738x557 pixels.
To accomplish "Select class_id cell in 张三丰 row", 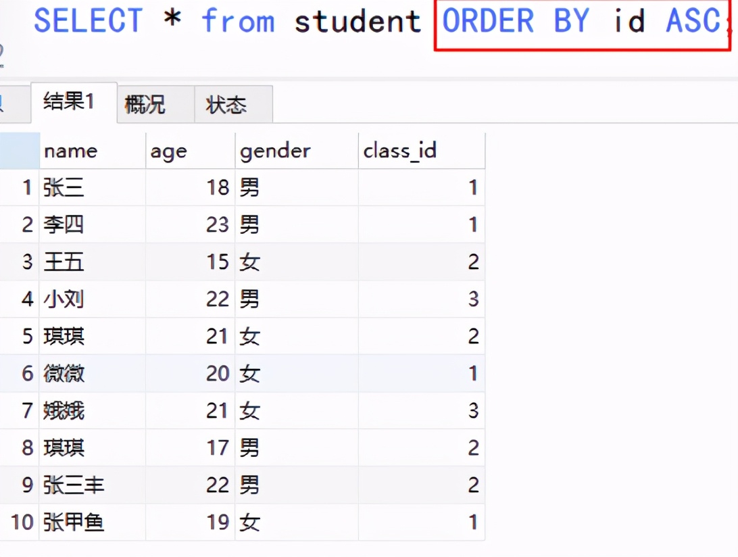I will tap(422, 485).
